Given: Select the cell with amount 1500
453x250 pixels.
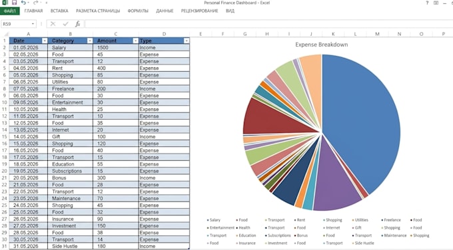Looking at the screenshot, I should [x=116, y=48].
